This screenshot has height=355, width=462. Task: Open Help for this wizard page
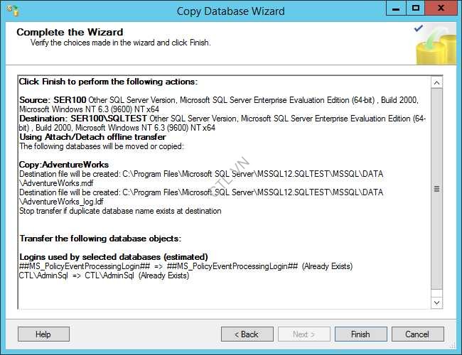(x=43, y=334)
